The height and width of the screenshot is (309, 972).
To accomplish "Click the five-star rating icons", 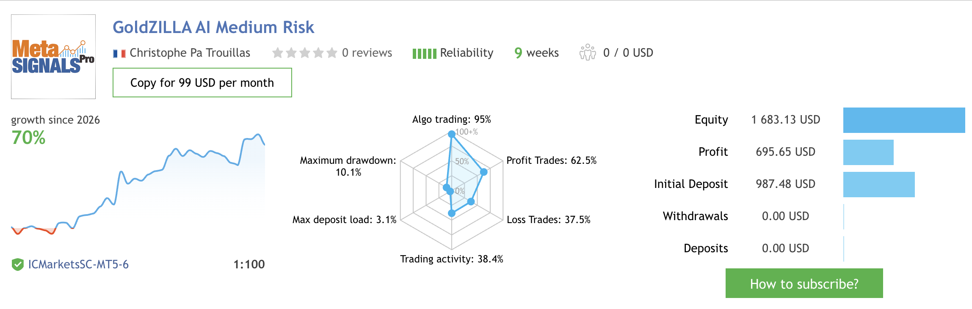I will click(304, 52).
